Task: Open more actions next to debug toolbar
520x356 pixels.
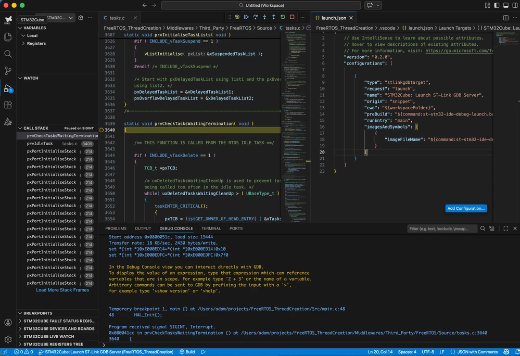Action: pos(302,18)
